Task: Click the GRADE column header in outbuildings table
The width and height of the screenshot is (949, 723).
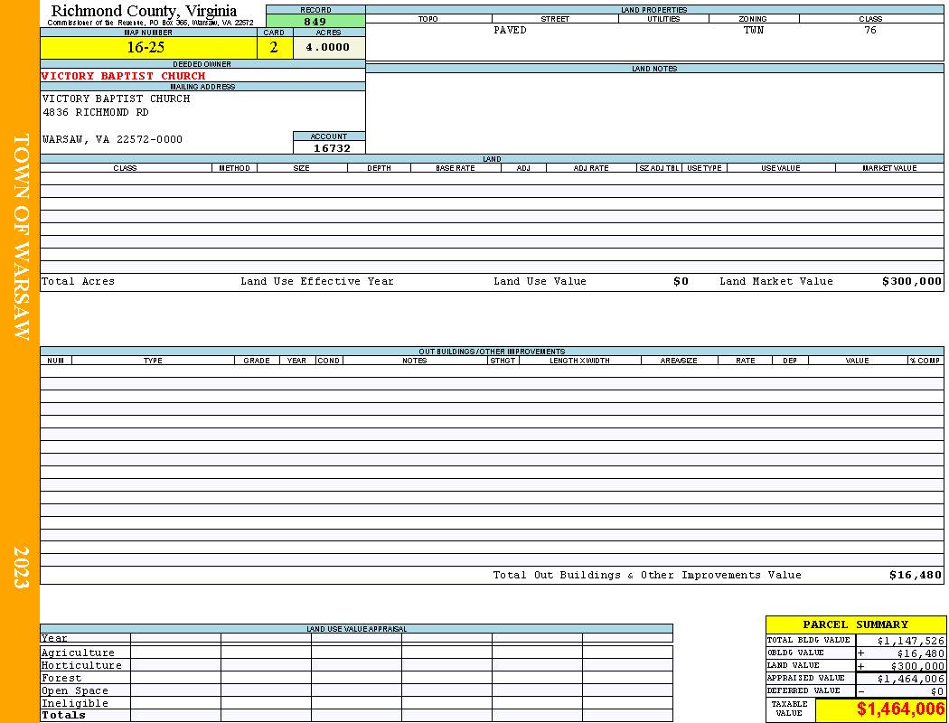Action: pos(257,360)
